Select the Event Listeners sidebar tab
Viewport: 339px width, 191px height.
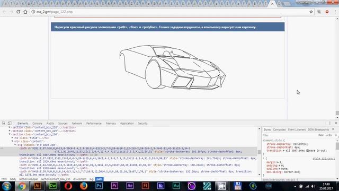point(297,129)
